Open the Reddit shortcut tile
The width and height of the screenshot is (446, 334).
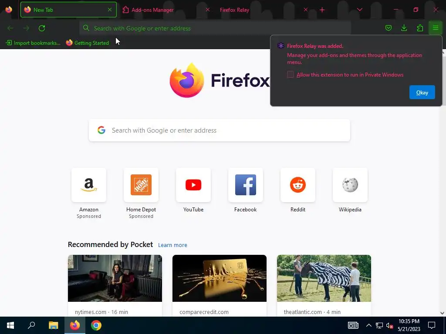point(298,185)
